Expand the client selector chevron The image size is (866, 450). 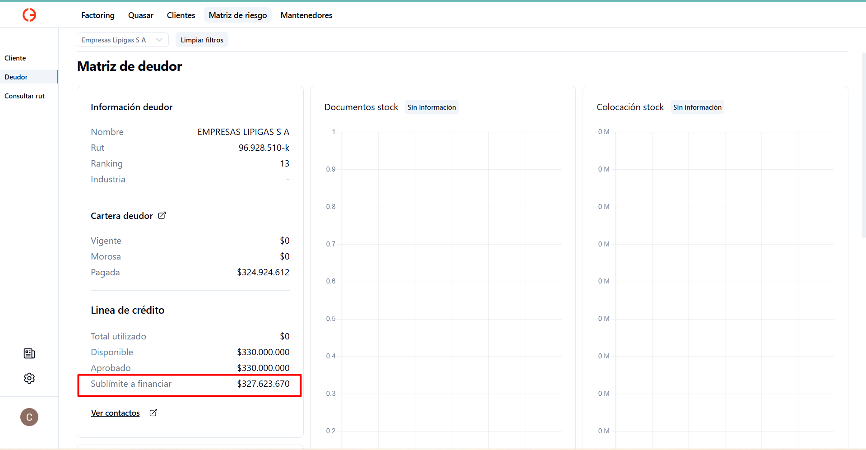click(159, 40)
